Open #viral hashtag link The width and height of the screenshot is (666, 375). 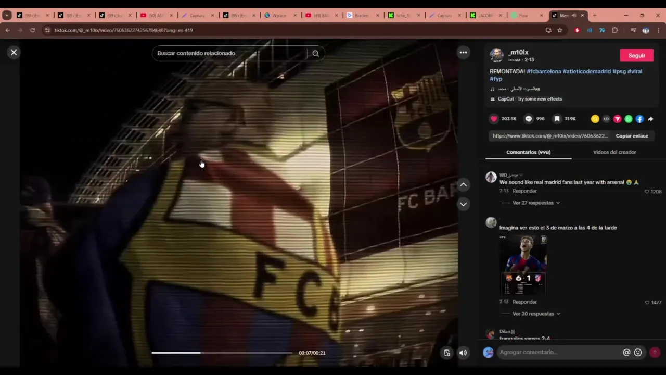pos(634,71)
